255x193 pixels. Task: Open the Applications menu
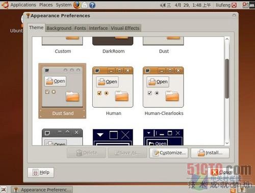coord(23,5)
